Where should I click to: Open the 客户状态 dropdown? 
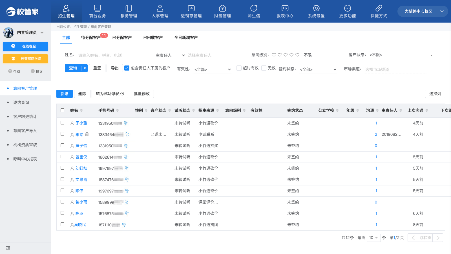pos(401,55)
